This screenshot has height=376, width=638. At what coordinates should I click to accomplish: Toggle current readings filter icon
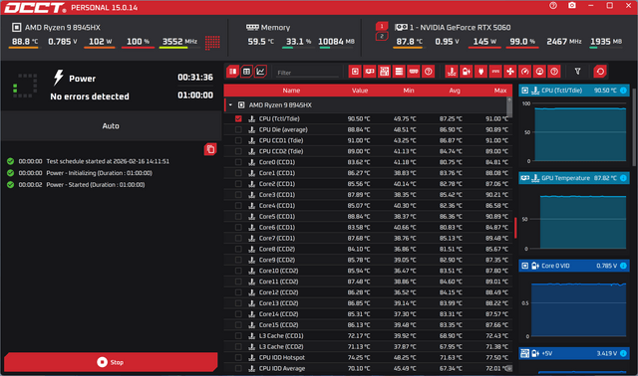tap(495, 72)
